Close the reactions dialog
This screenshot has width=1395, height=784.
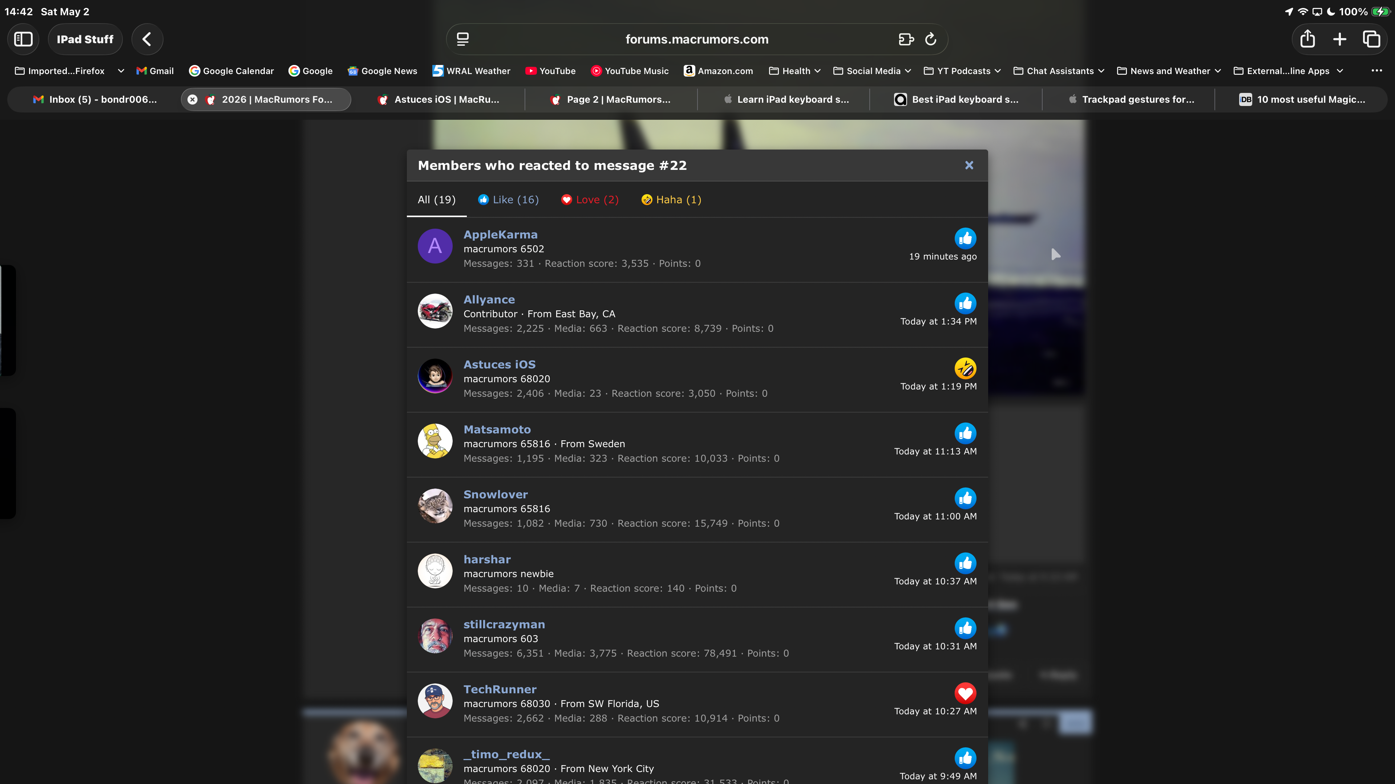tap(969, 165)
